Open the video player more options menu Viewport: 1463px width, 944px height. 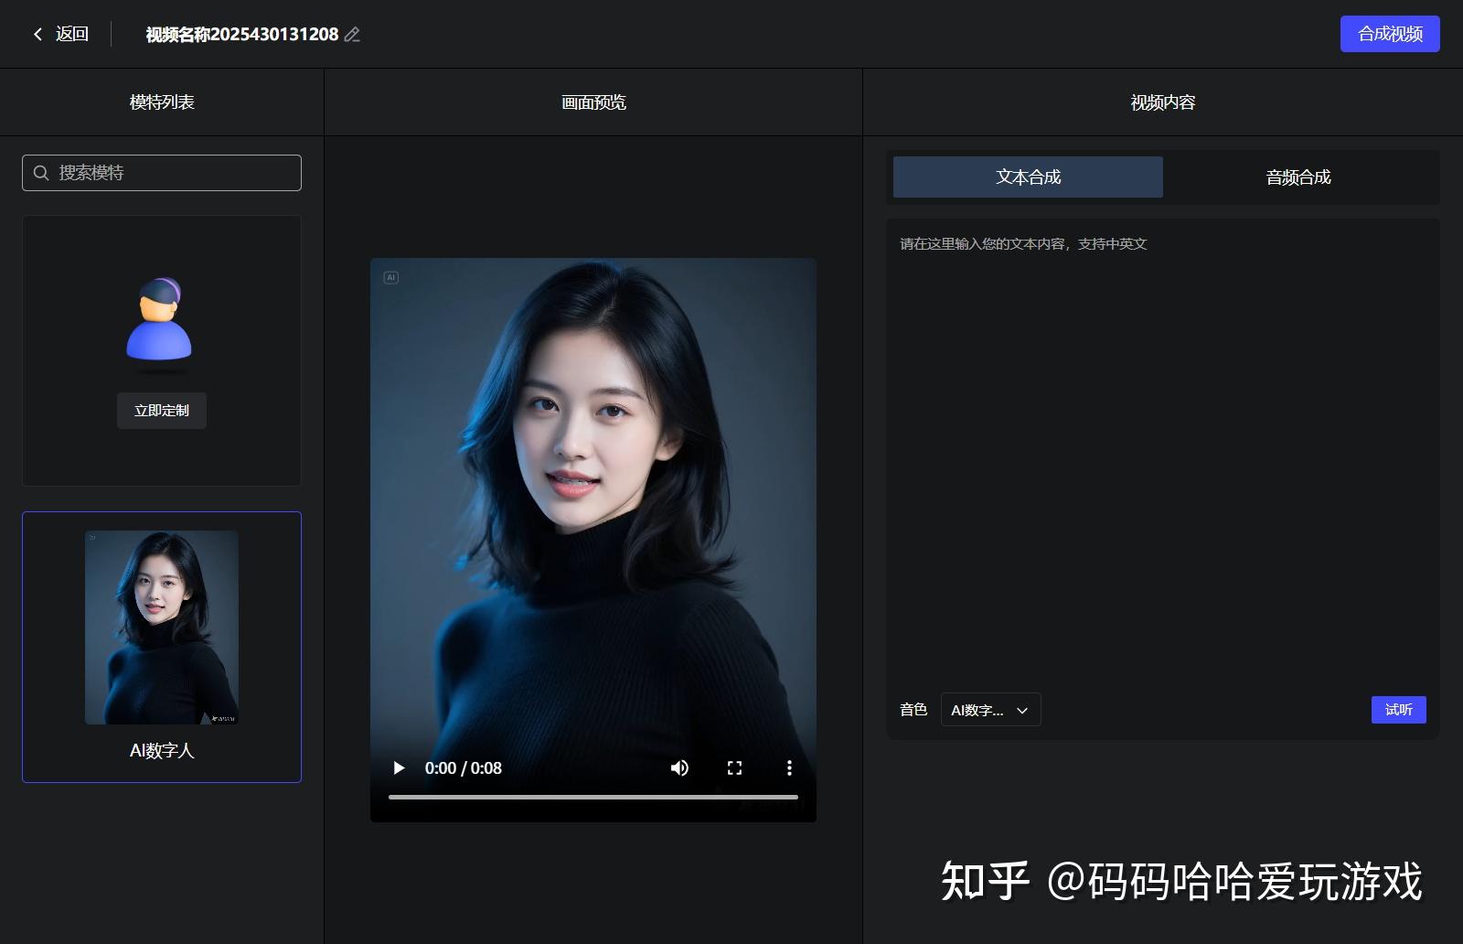pos(789,768)
